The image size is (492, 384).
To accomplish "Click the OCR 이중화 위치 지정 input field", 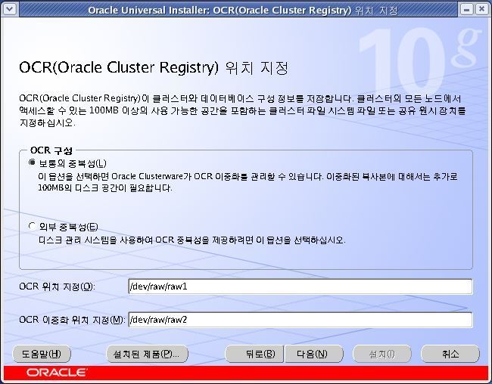I will pyautogui.click(x=300, y=320).
